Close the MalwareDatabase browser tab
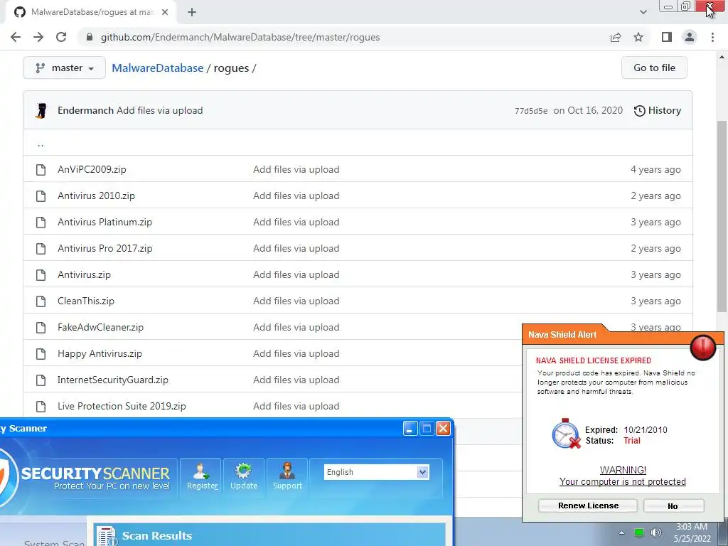The image size is (728, 546). [165, 12]
